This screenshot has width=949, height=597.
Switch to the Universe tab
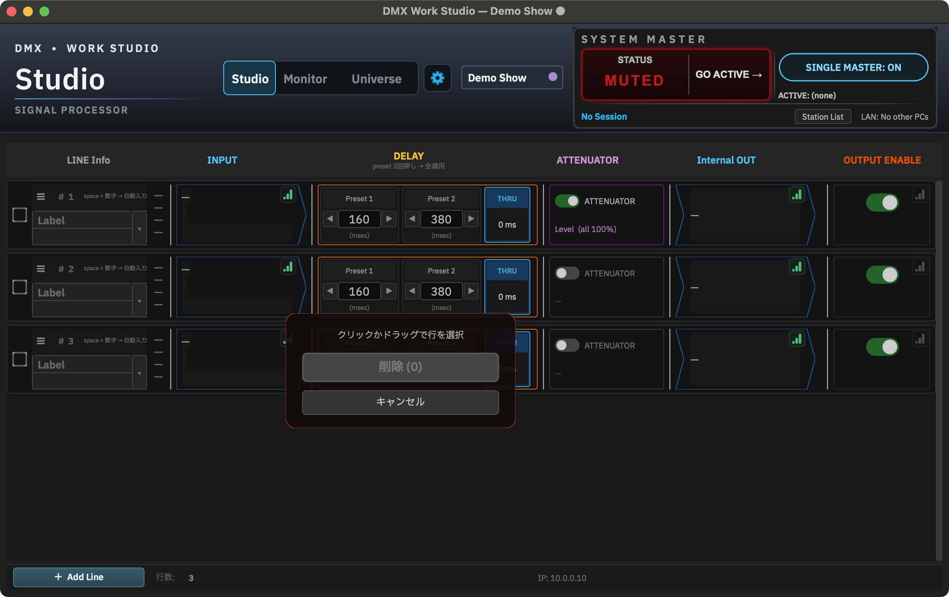pyautogui.click(x=376, y=78)
